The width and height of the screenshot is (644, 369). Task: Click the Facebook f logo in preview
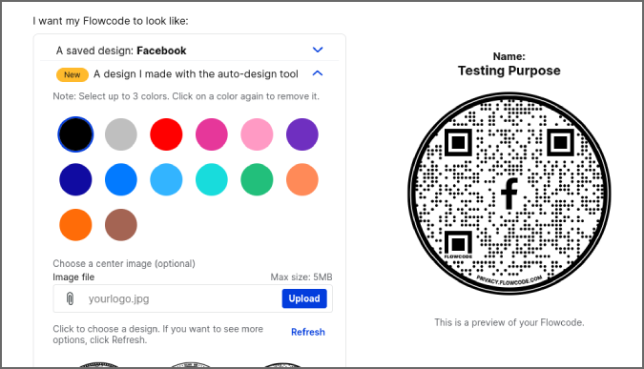509,194
